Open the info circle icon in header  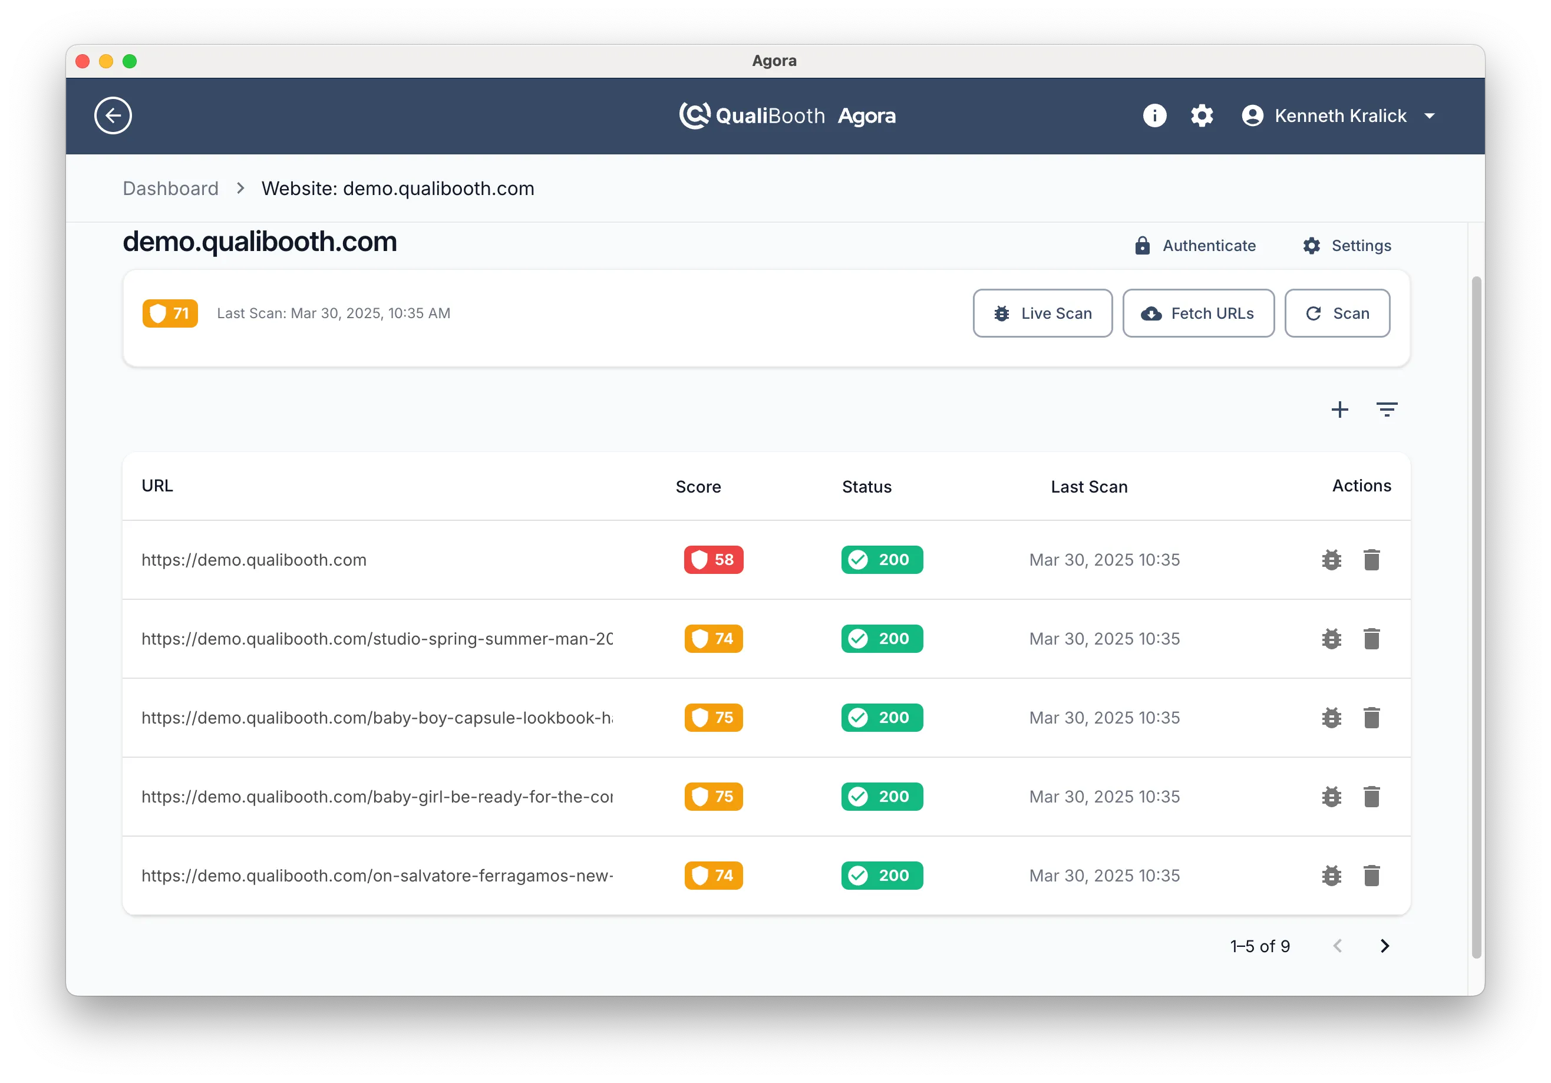pos(1154,115)
